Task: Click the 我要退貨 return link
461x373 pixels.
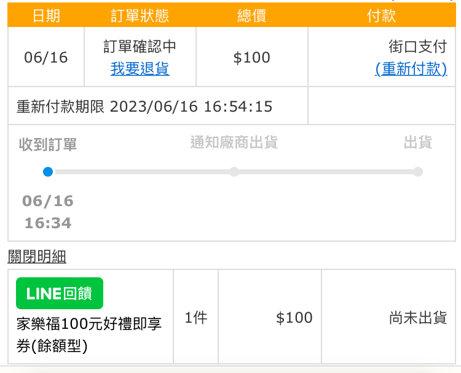Action: (140, 69)
